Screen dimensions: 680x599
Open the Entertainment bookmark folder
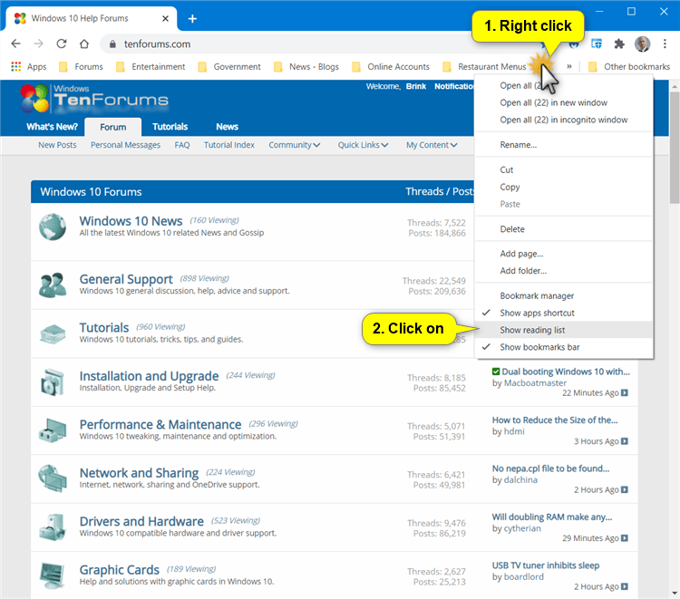[151, 67]
